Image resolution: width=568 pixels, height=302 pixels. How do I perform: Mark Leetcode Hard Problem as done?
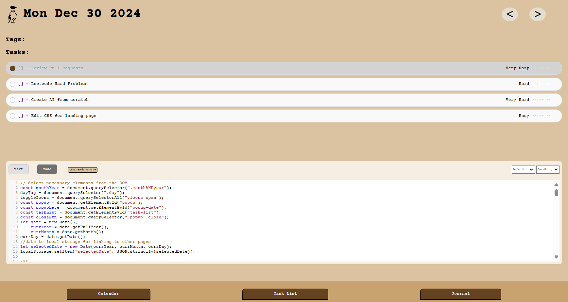[12, 84]
